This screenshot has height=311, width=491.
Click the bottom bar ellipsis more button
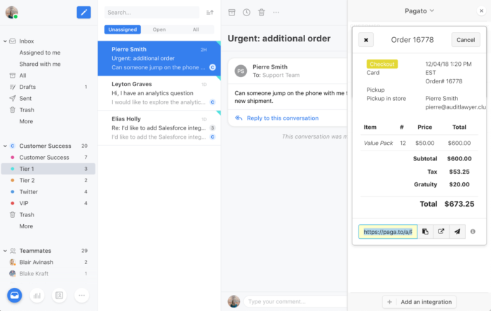coord(82,296)
